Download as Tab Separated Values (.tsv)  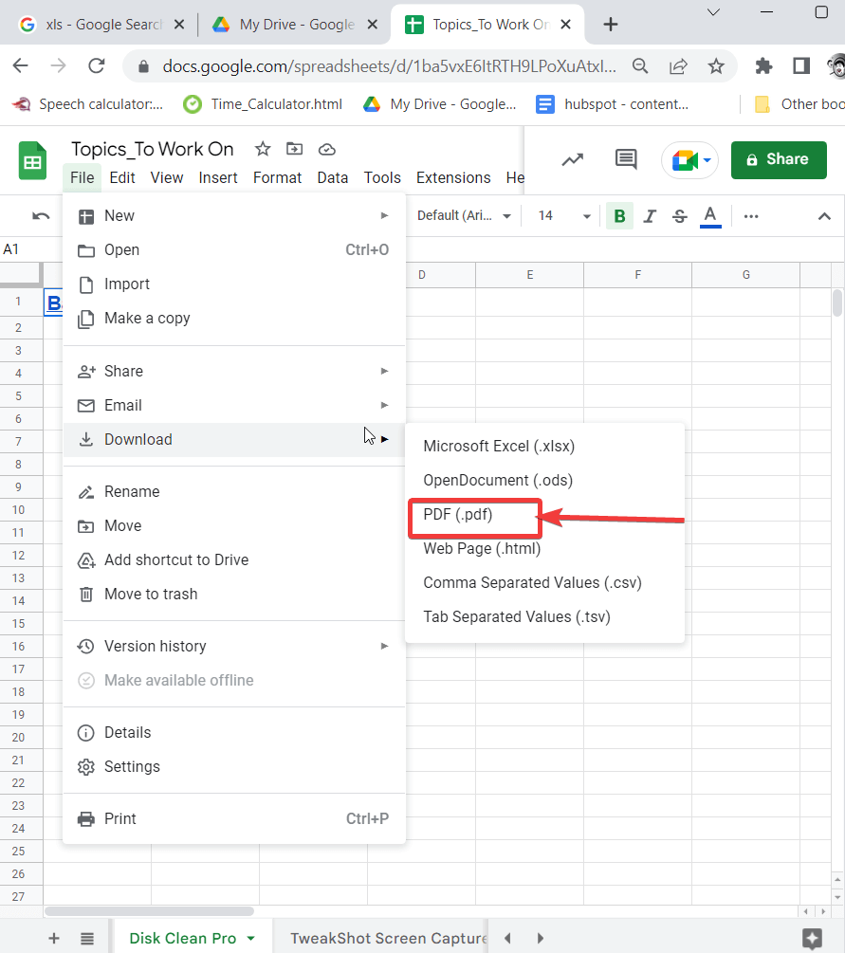click(x=544, y=616)
